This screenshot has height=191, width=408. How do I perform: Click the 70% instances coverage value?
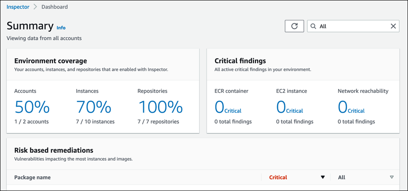coord(94,107)
